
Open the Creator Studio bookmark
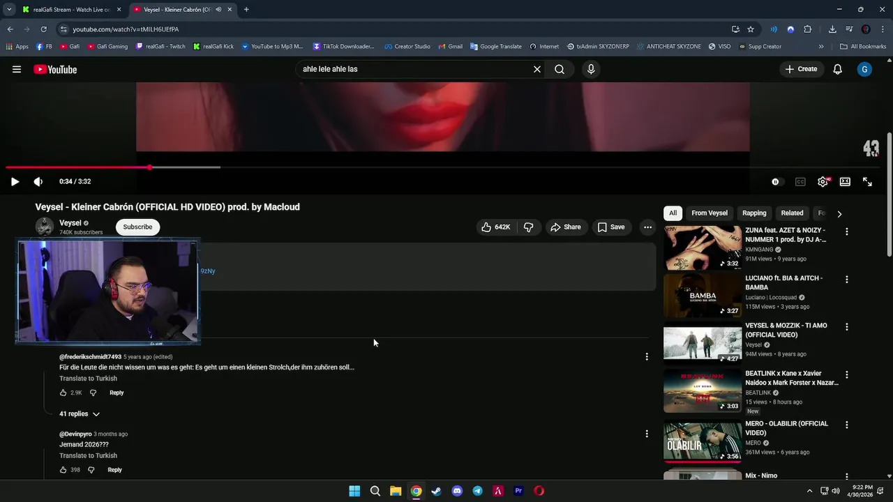[407, 47]
